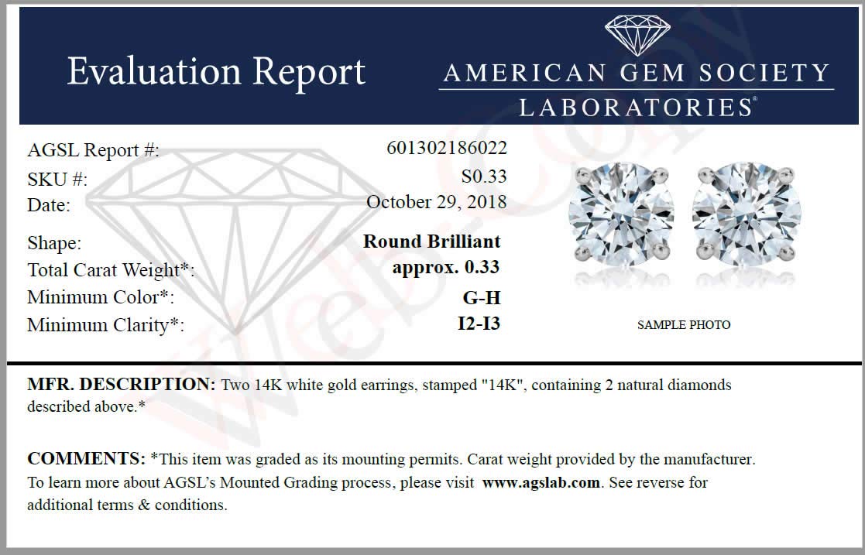Select report number 601302186022
Screen dimensions: 865x555
(x=446, y=148)
